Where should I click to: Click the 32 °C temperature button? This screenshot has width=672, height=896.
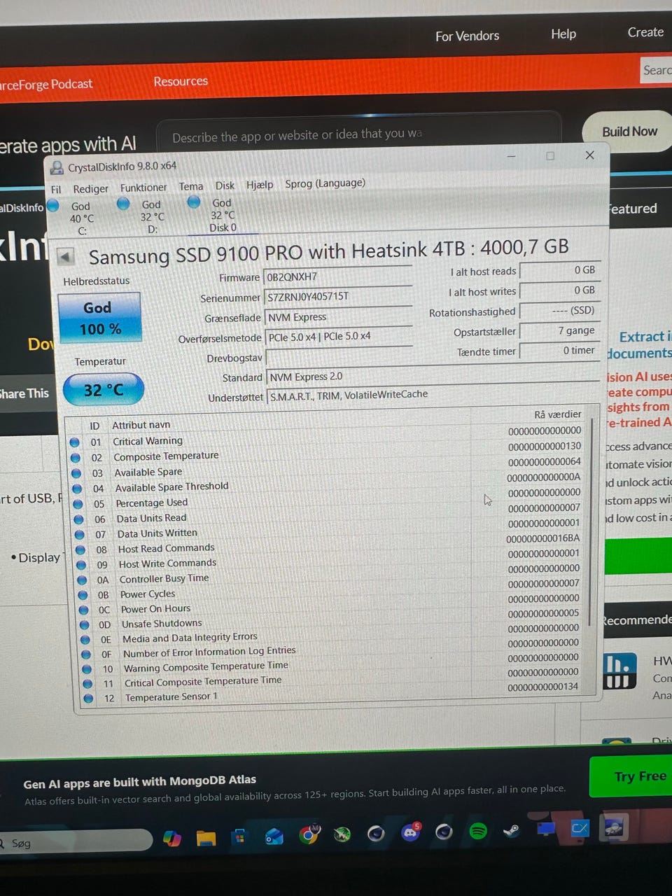[104, 390]
